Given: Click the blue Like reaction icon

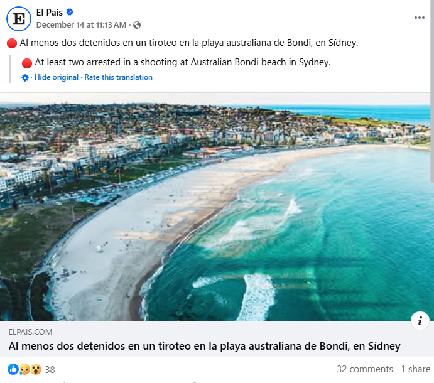Looking at the screenshot, I should click(13, 369).
